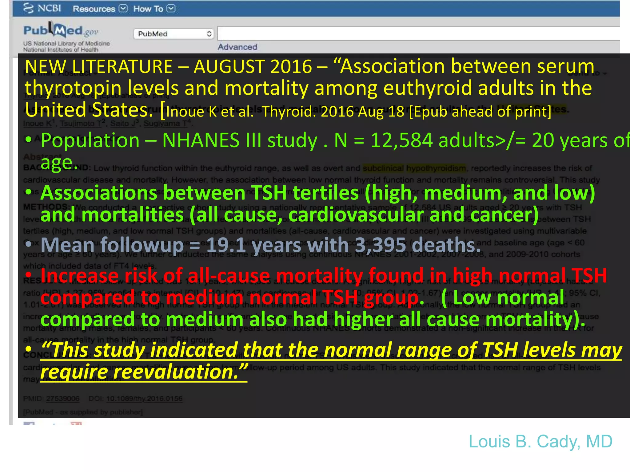Screen dimensions: 630x472
Task: Click into the PubMed search field
Action: [x=418, y=33]
